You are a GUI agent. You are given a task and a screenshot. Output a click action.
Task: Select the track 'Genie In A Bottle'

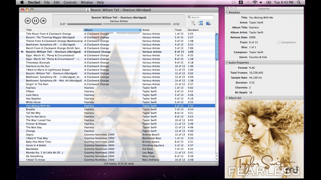coord(117,145)
